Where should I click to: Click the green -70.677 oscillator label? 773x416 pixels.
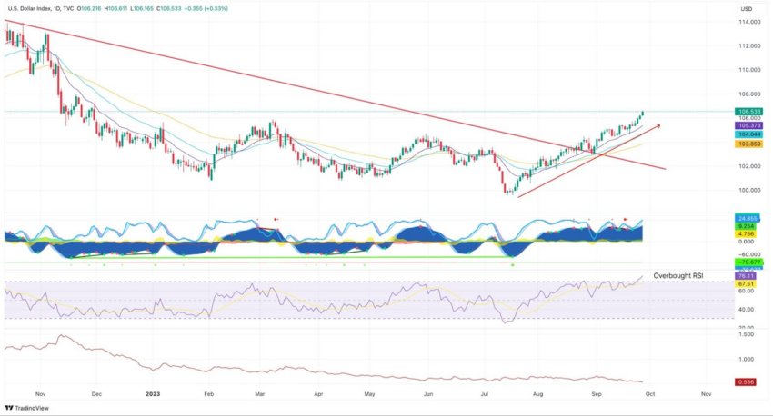[748, 262]
